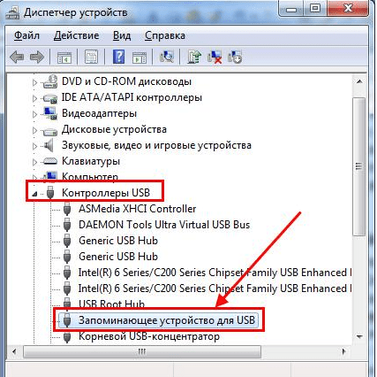Image resolution: width=377 pixels, height=377 pixels.
Task: Expand DVD и CD-ROM дисководы node
Action: coord(34,82)
